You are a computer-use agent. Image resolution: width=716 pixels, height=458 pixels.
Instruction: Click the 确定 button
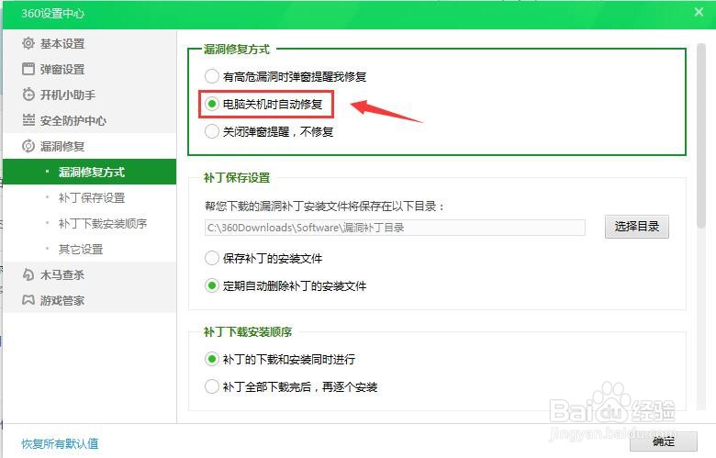[x=663, y=441]
